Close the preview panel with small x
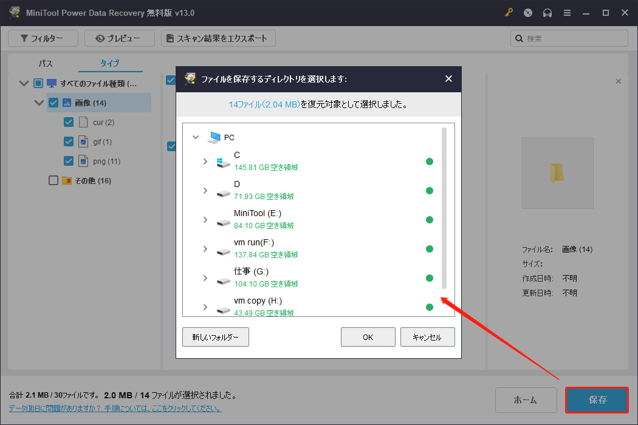Image resolution: width=638 pixels, height=425 pixels. [x=619, y=81]
